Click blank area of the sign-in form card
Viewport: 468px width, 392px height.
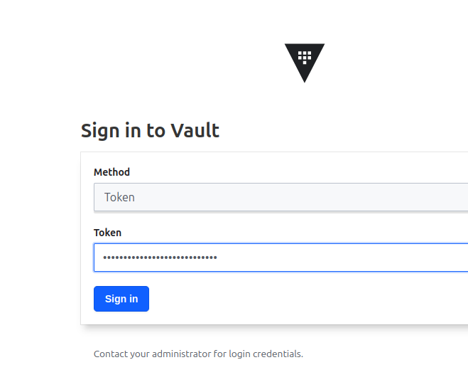tap(298, 299)
